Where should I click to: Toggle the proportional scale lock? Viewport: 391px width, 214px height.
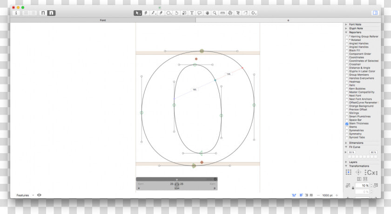[x=353, y=188]
